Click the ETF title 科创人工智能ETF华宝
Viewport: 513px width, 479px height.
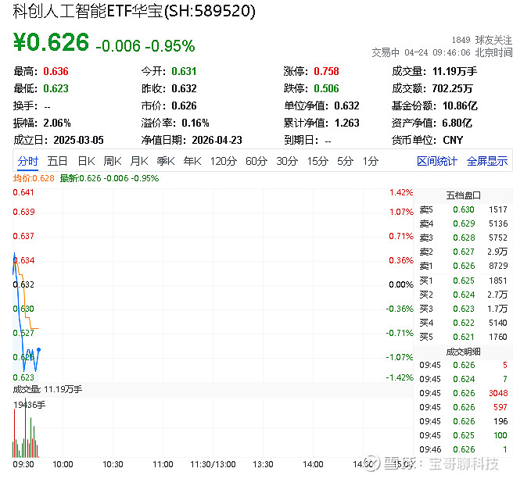click(88, 11)
